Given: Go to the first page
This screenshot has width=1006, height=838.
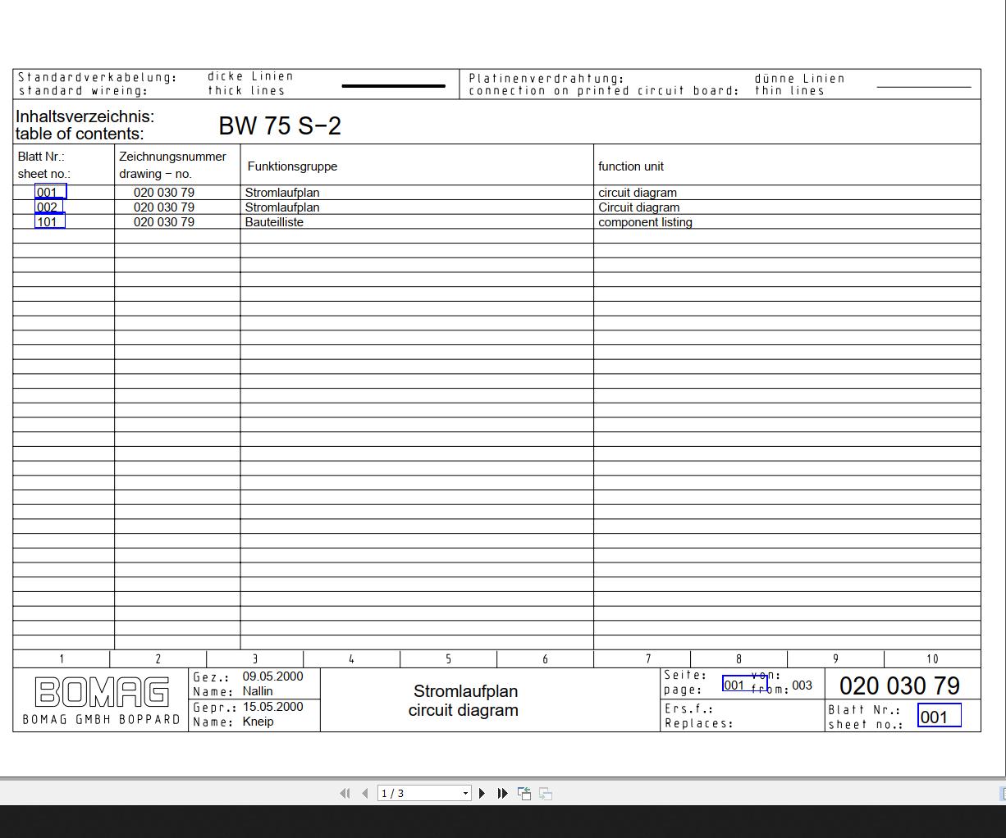Looking at the screenshot, I should [x=345, y=793].
